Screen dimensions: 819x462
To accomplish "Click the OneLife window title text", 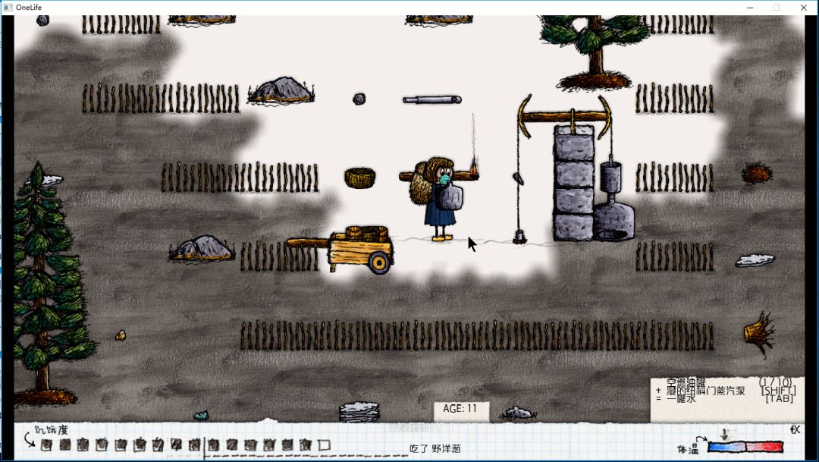I will coord(29,8).
